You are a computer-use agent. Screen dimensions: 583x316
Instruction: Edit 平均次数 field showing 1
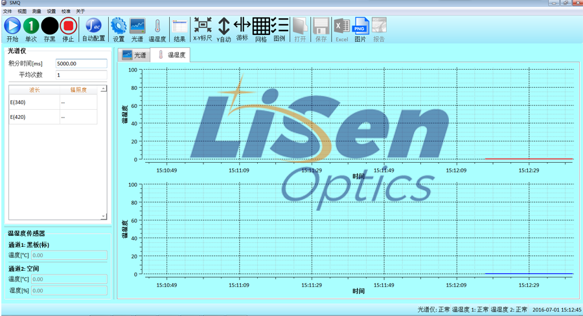(x=82, y=75)
